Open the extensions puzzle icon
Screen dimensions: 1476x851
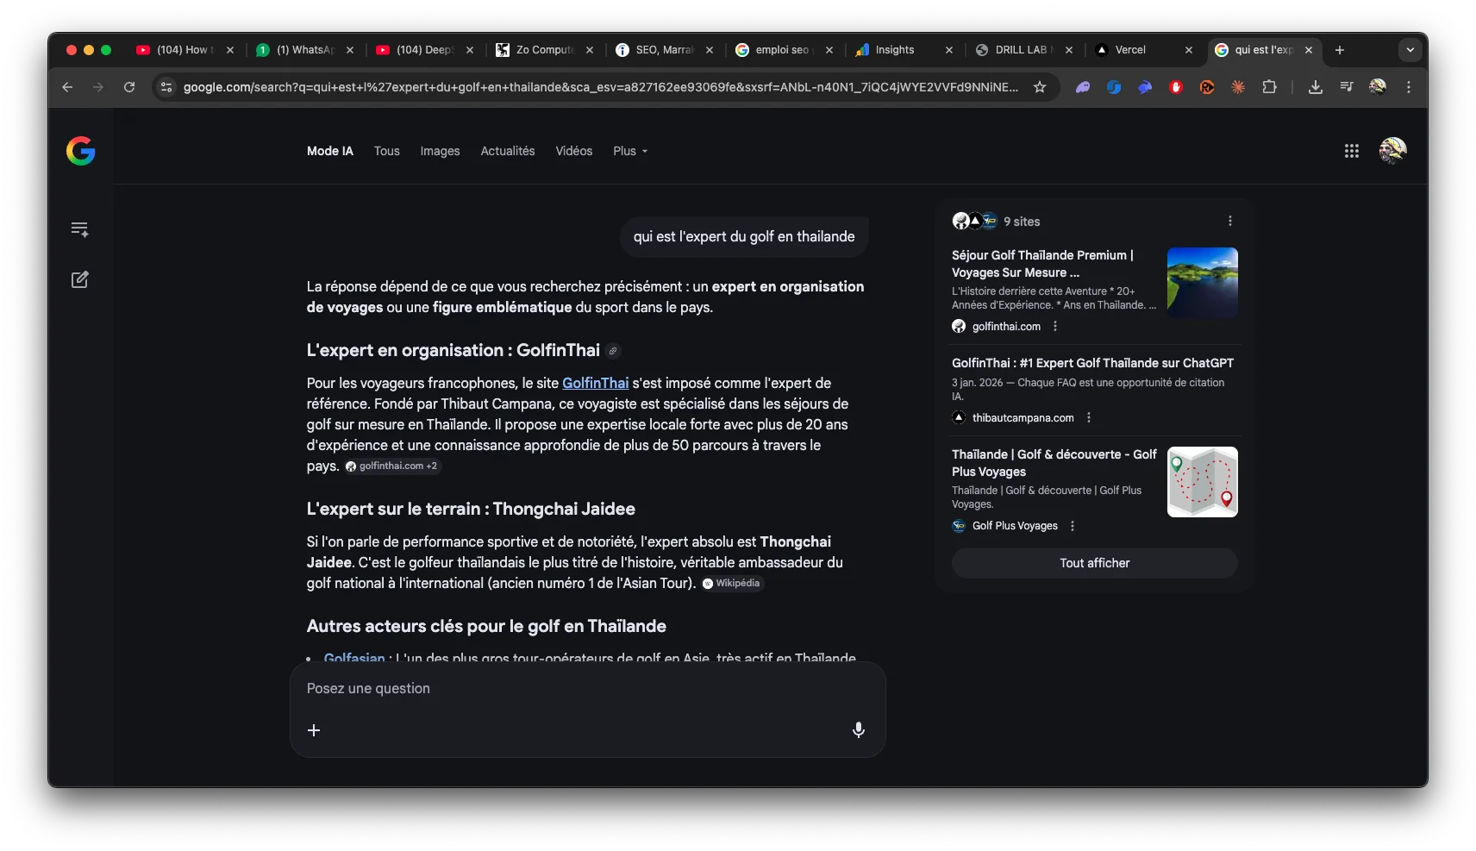[1269, 87]
